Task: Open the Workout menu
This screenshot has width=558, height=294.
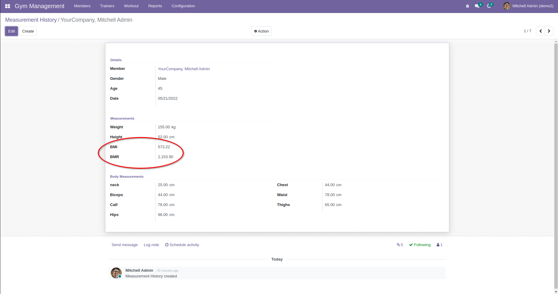Action: coord(131,6)
